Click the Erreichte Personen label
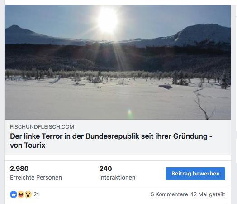237x204 pixels. (x=36, y=178)
